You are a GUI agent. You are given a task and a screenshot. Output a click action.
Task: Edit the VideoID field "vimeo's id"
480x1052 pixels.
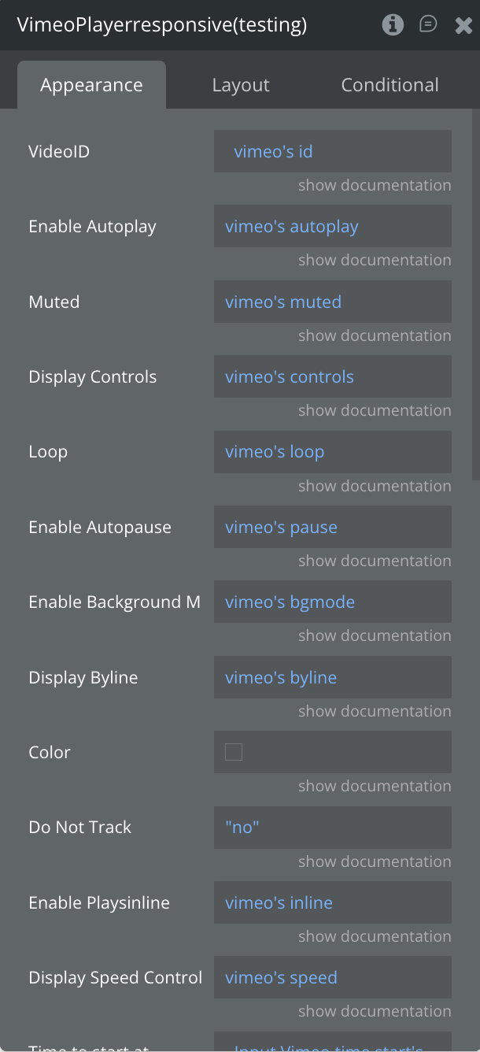(x=332, y=151)
